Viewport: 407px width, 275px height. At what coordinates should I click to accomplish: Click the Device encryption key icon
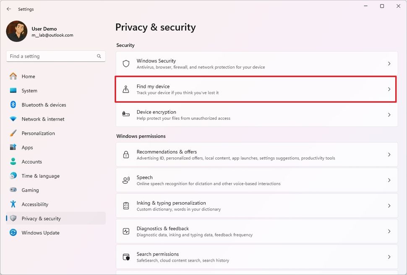click(126, 114)
